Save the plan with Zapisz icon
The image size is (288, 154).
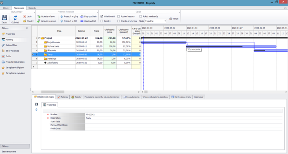5,19
